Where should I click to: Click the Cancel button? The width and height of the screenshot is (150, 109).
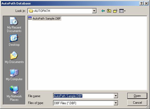point(137,103)
